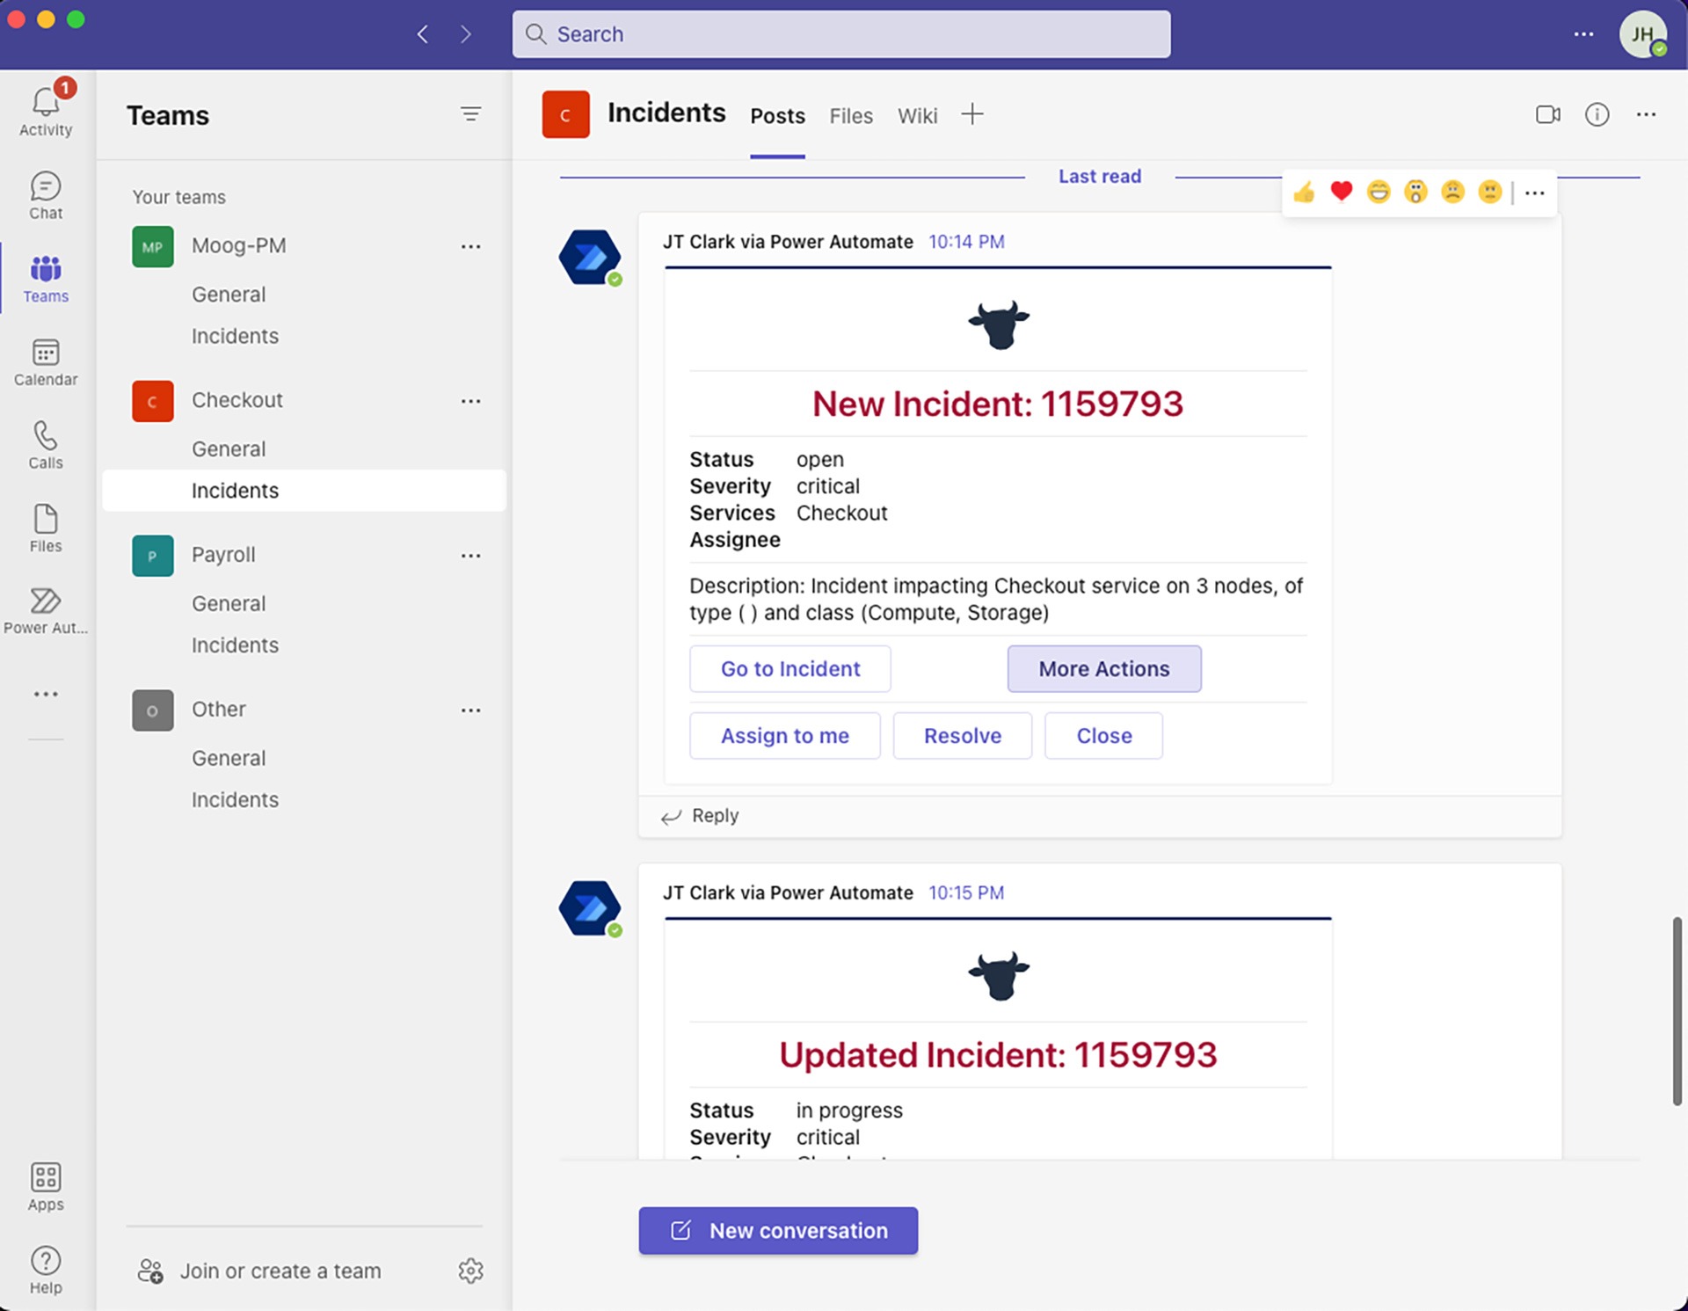
Task: Add a tab with the plus icon
Action: 972,114
